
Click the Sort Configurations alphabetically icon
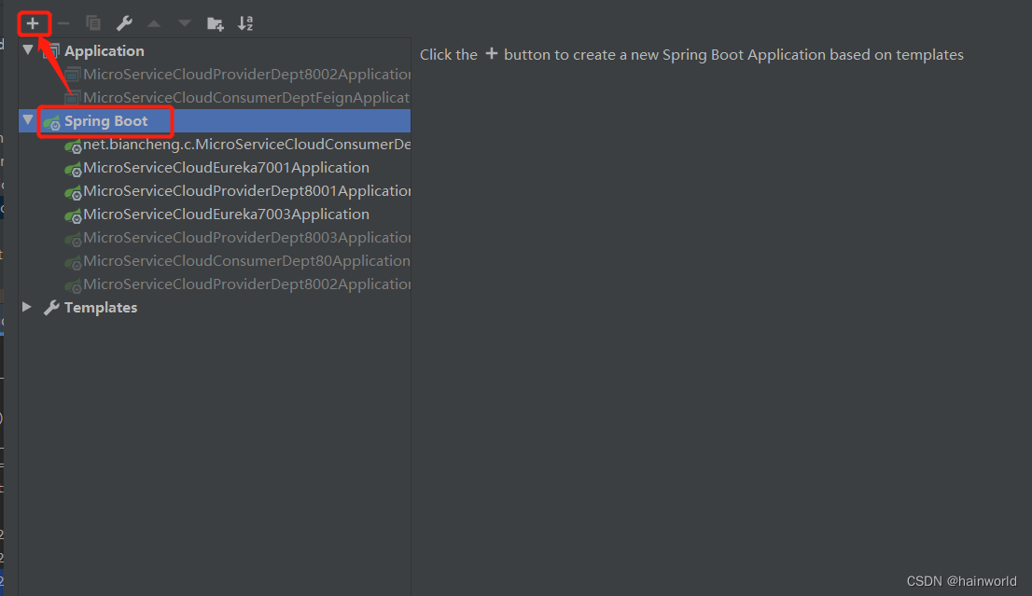(x=245, y=23)
